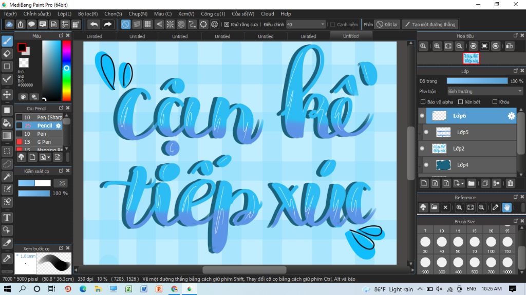The width and height of the screenshot is (526, 295).
Task: Undock the Brush Size panel
Action: [516, 221]
